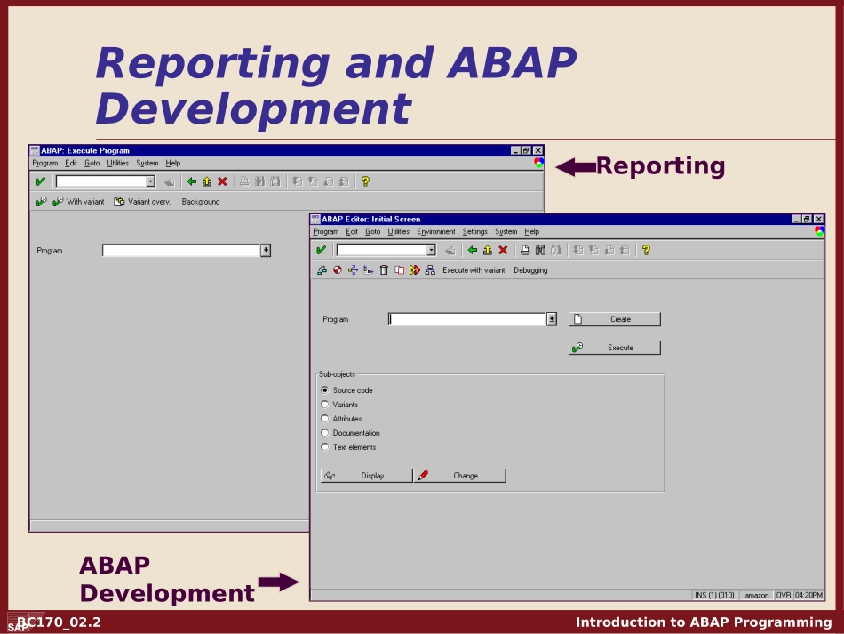This screenshot has width=844, height=634.
Task: Open Help menu in ABAP Editor
Action: click(532, 231)
